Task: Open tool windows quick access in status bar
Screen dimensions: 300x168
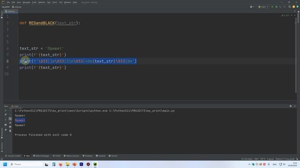Action: click(x=2, y=159)
